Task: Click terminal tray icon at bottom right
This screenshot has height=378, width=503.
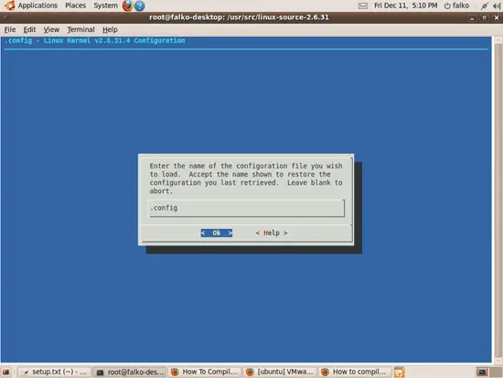Action: coord(481,372)
